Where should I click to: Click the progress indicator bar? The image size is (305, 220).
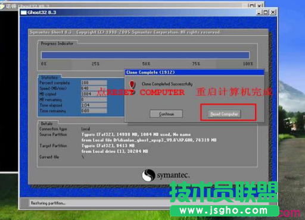(x=145, y=55)
